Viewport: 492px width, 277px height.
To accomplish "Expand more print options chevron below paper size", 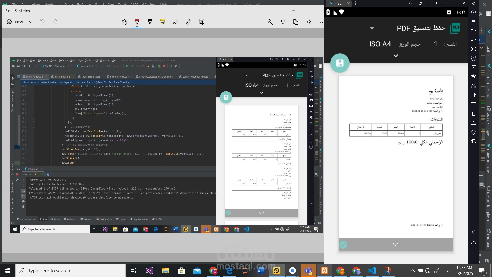I will click(x=396, y=56).
